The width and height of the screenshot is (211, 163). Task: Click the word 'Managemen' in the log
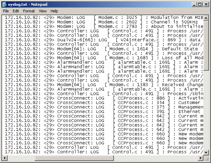(191, 107)
